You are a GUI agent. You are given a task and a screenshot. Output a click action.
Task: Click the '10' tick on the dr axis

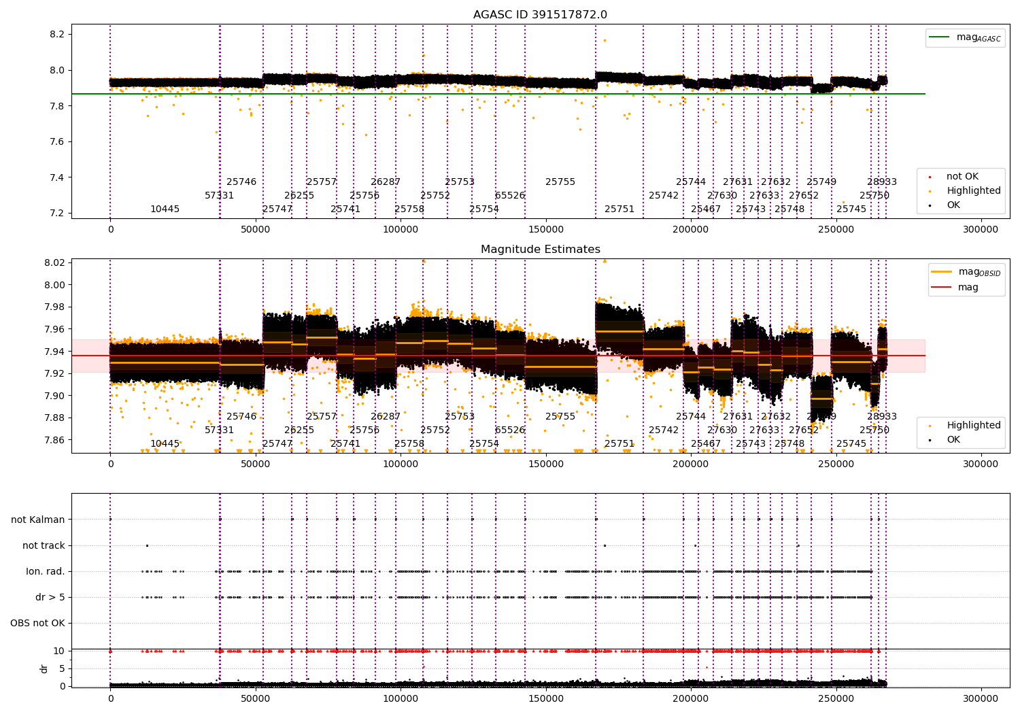click(x=59, y=651)
